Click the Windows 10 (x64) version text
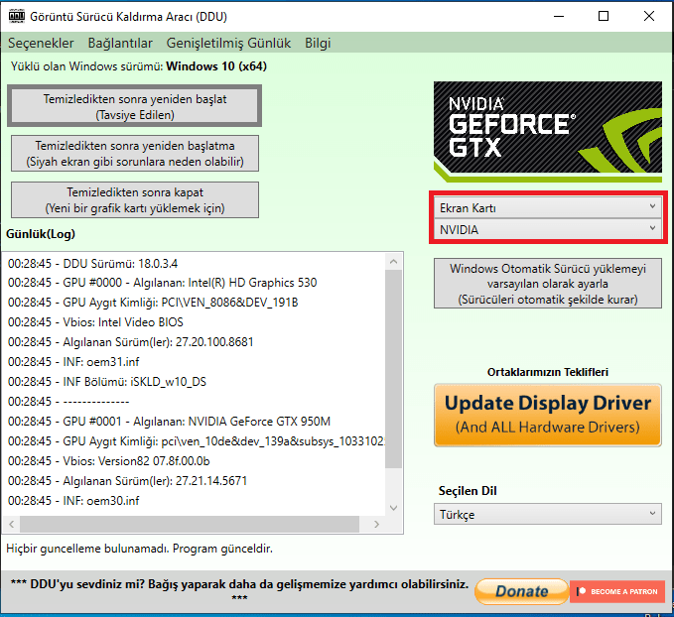The height and width of the screenshot is (617, 674). pyautogui.click(x=216, y=66)
